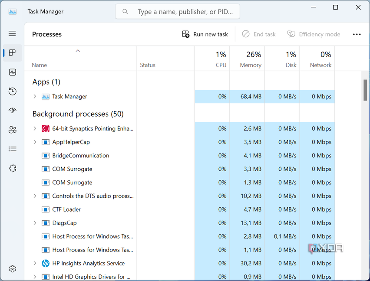Open the App history sidebar page
This screenshot has height=281, width=370.
(x=12, y=91)
